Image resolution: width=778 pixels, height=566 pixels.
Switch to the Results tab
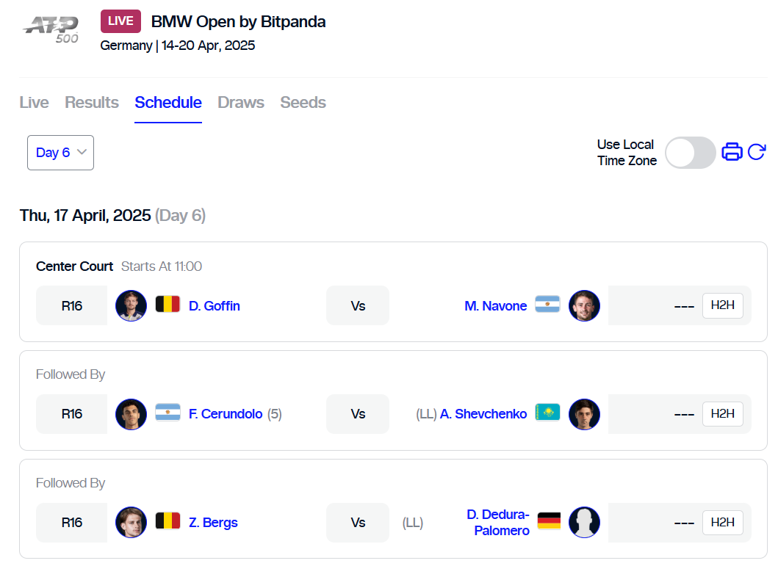click(x=92, y=103)
